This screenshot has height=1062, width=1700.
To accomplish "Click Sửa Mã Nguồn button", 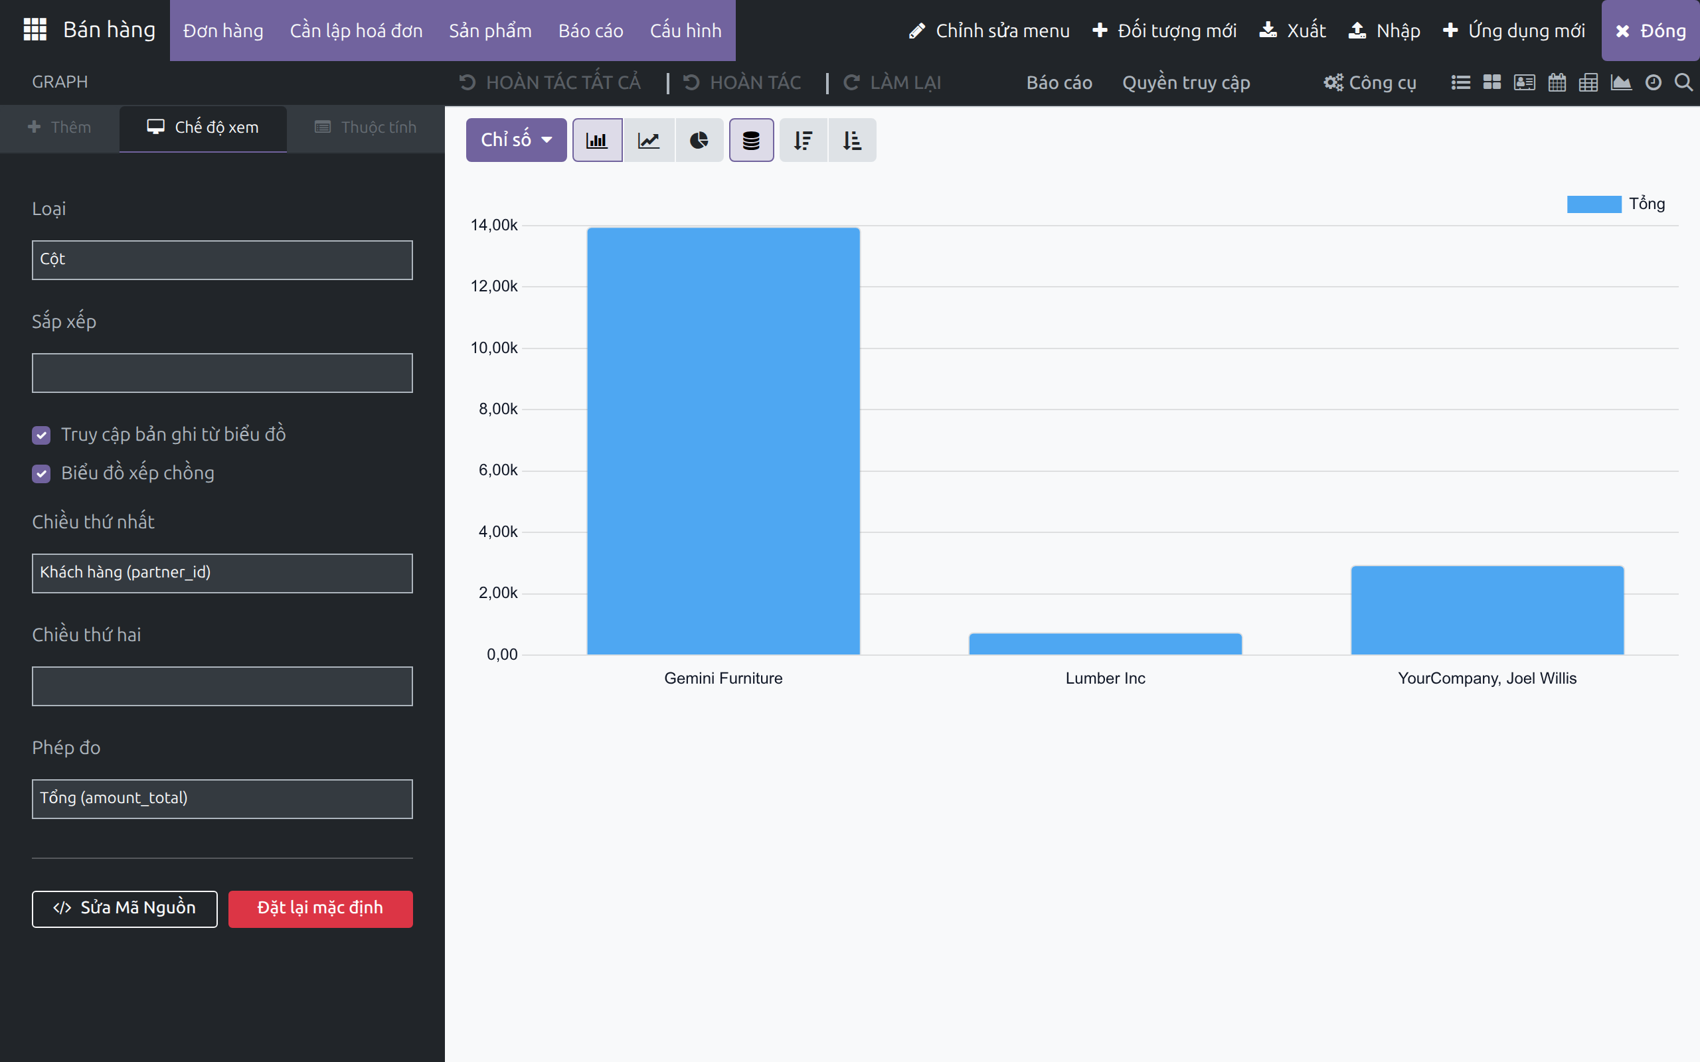I will [124, 909].
